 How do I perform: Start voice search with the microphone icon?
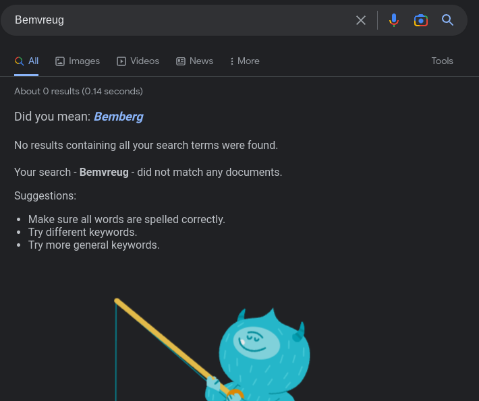coord(394,20)
